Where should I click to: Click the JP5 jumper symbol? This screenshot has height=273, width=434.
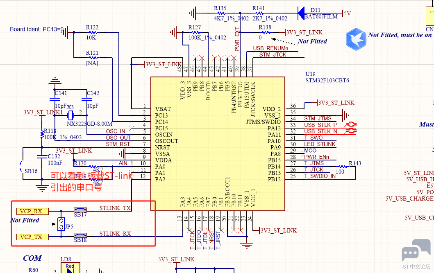point(61,224)
